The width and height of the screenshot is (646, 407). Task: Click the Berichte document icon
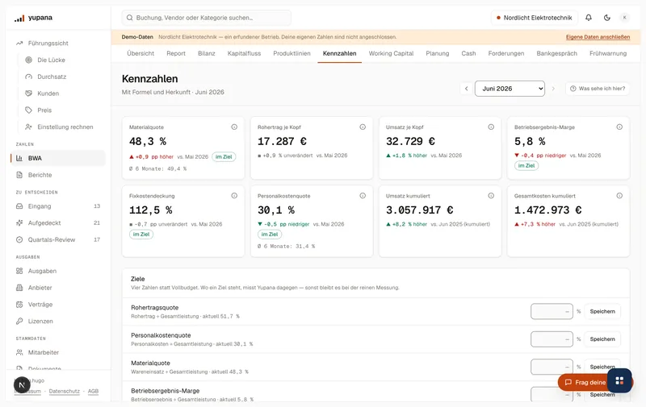[19, 175]
